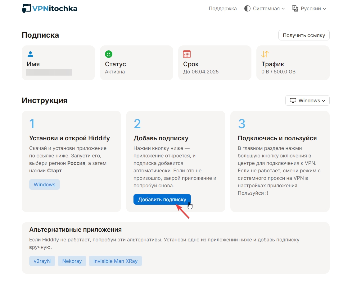This screenshot has height=284, width=343.
Task: Open the v2rayN alternative app link
Action: pos(42,261)
